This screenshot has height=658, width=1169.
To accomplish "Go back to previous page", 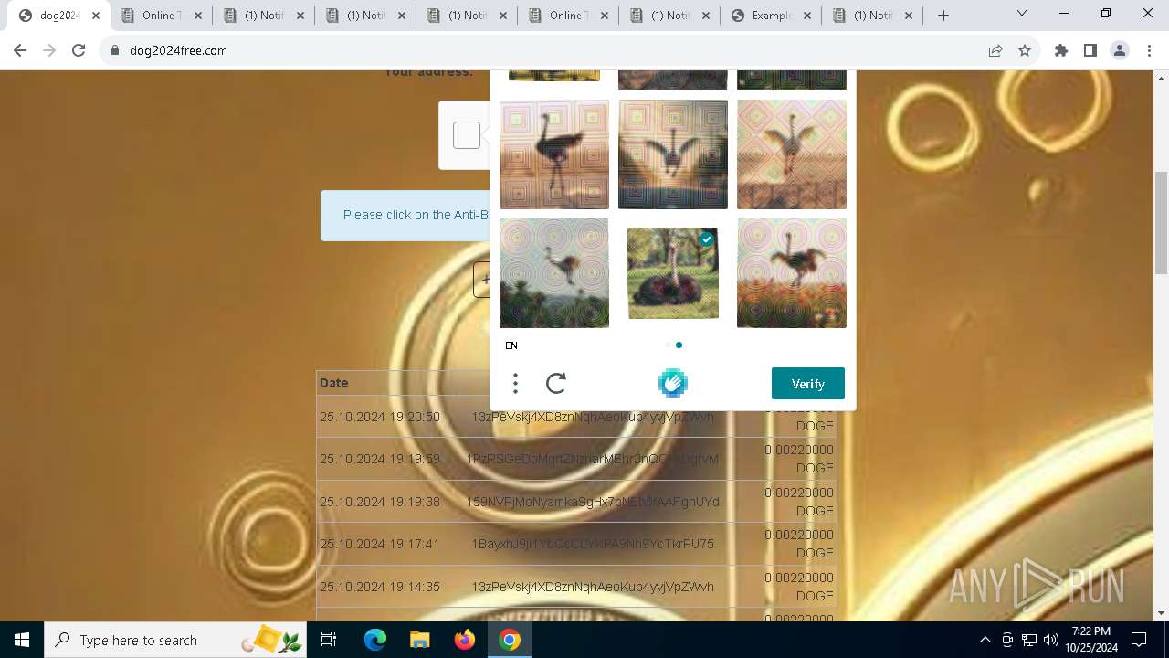I will (x=20, y=50).
